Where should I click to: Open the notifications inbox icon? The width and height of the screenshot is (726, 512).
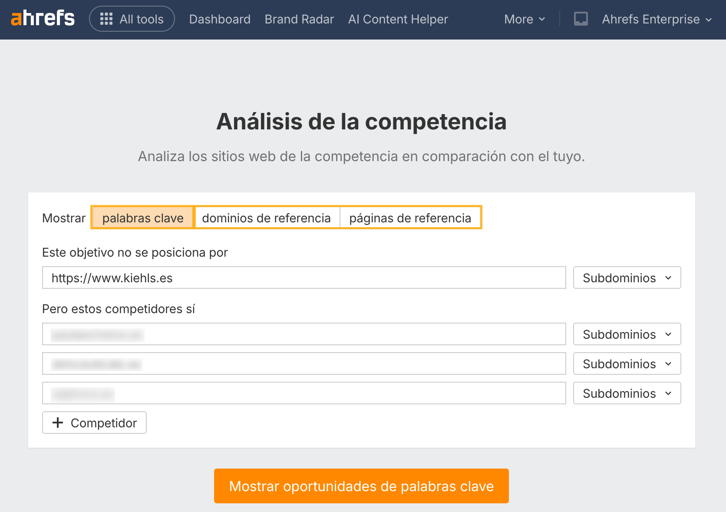pyautogui.click(x=581, y=19)
